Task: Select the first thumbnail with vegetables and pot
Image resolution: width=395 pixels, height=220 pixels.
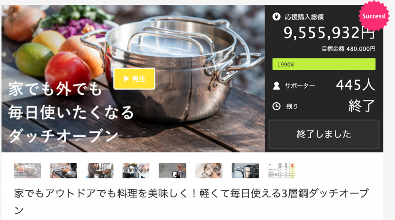Action: point(27,170)
